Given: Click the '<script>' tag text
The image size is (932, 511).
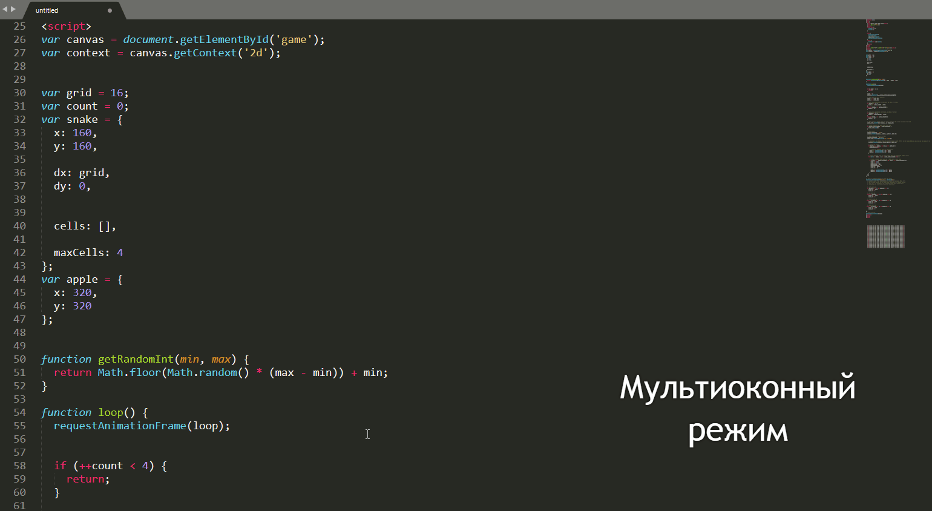Looking at the screenshot, I should pyautogui.click(x=66, y=26).
